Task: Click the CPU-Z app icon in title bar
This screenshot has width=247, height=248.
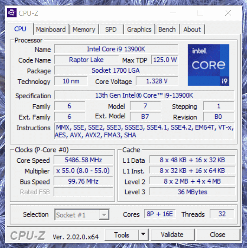Action: (x=12, y=13)
